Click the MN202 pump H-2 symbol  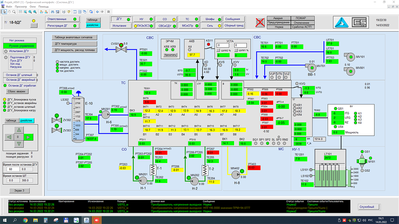pos(195,180)
